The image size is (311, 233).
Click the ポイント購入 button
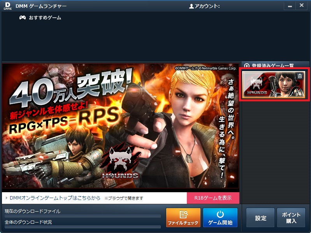(x=291, y=217)
